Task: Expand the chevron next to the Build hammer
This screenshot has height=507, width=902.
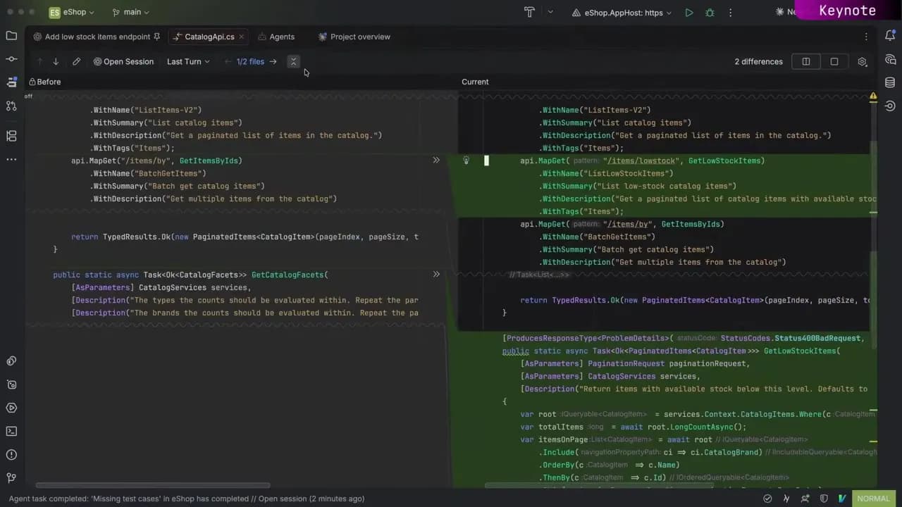Action: click(550, 12)
